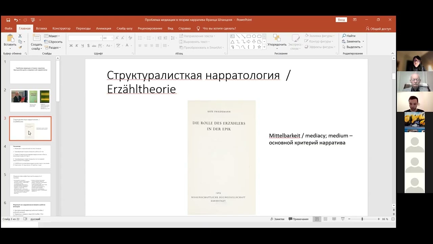
Task: Open the font name combo box
Action: 85,38
